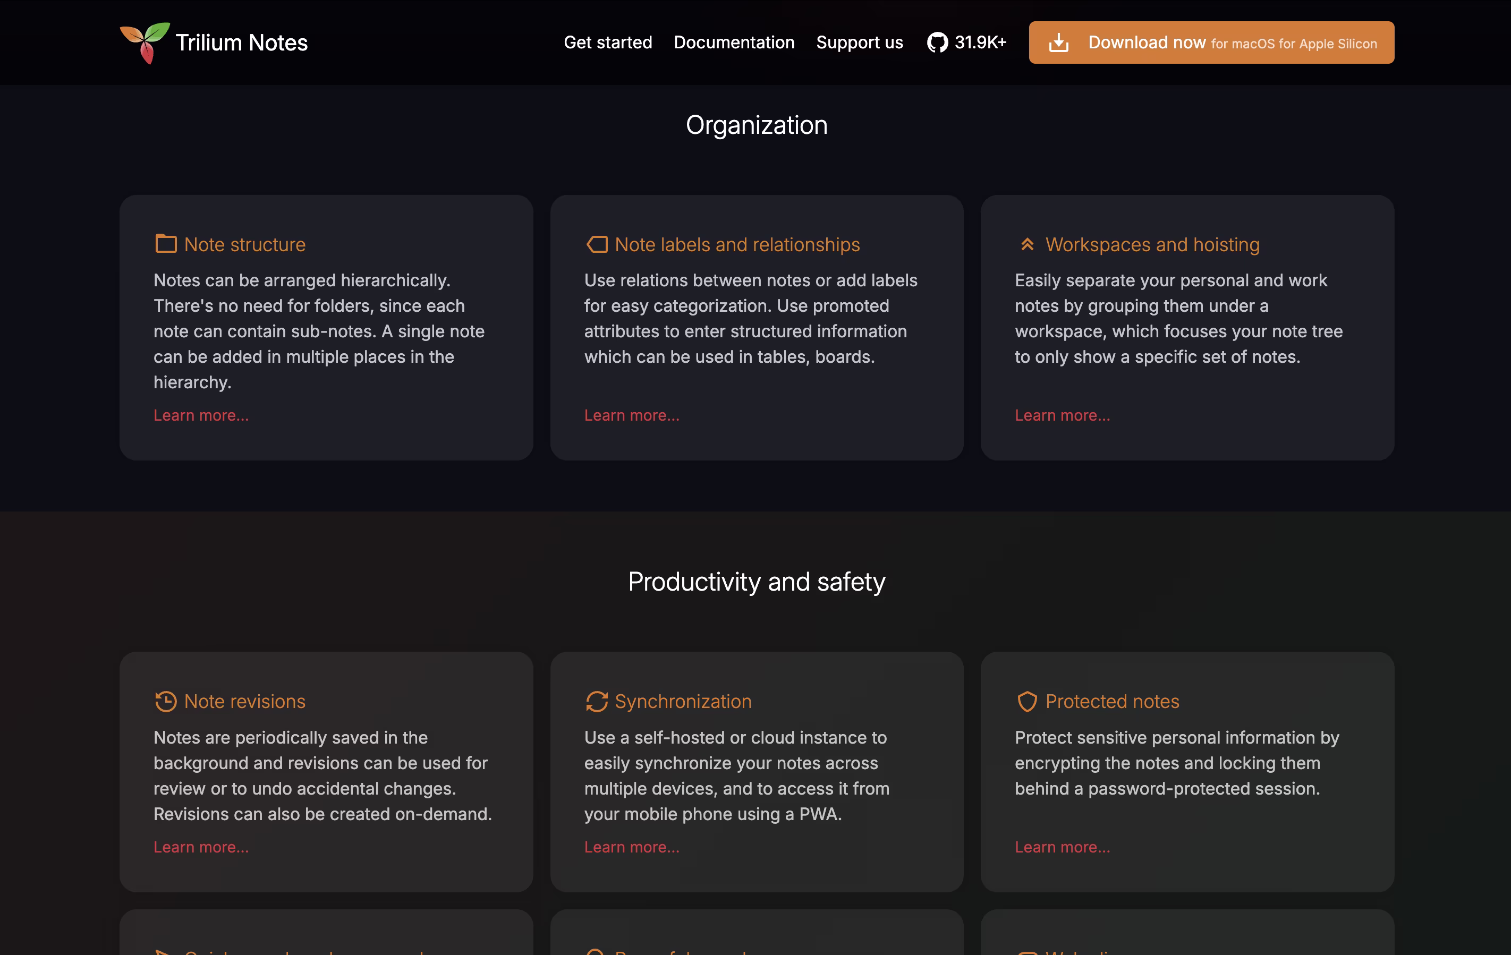This screenshot has height=955, width=1511.
Task: Click the download arrow icon
Action: [1058, 42]
